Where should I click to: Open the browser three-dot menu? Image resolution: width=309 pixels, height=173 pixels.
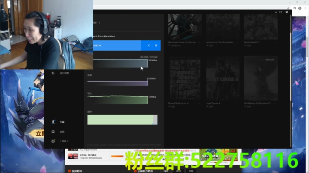point(305,8)
